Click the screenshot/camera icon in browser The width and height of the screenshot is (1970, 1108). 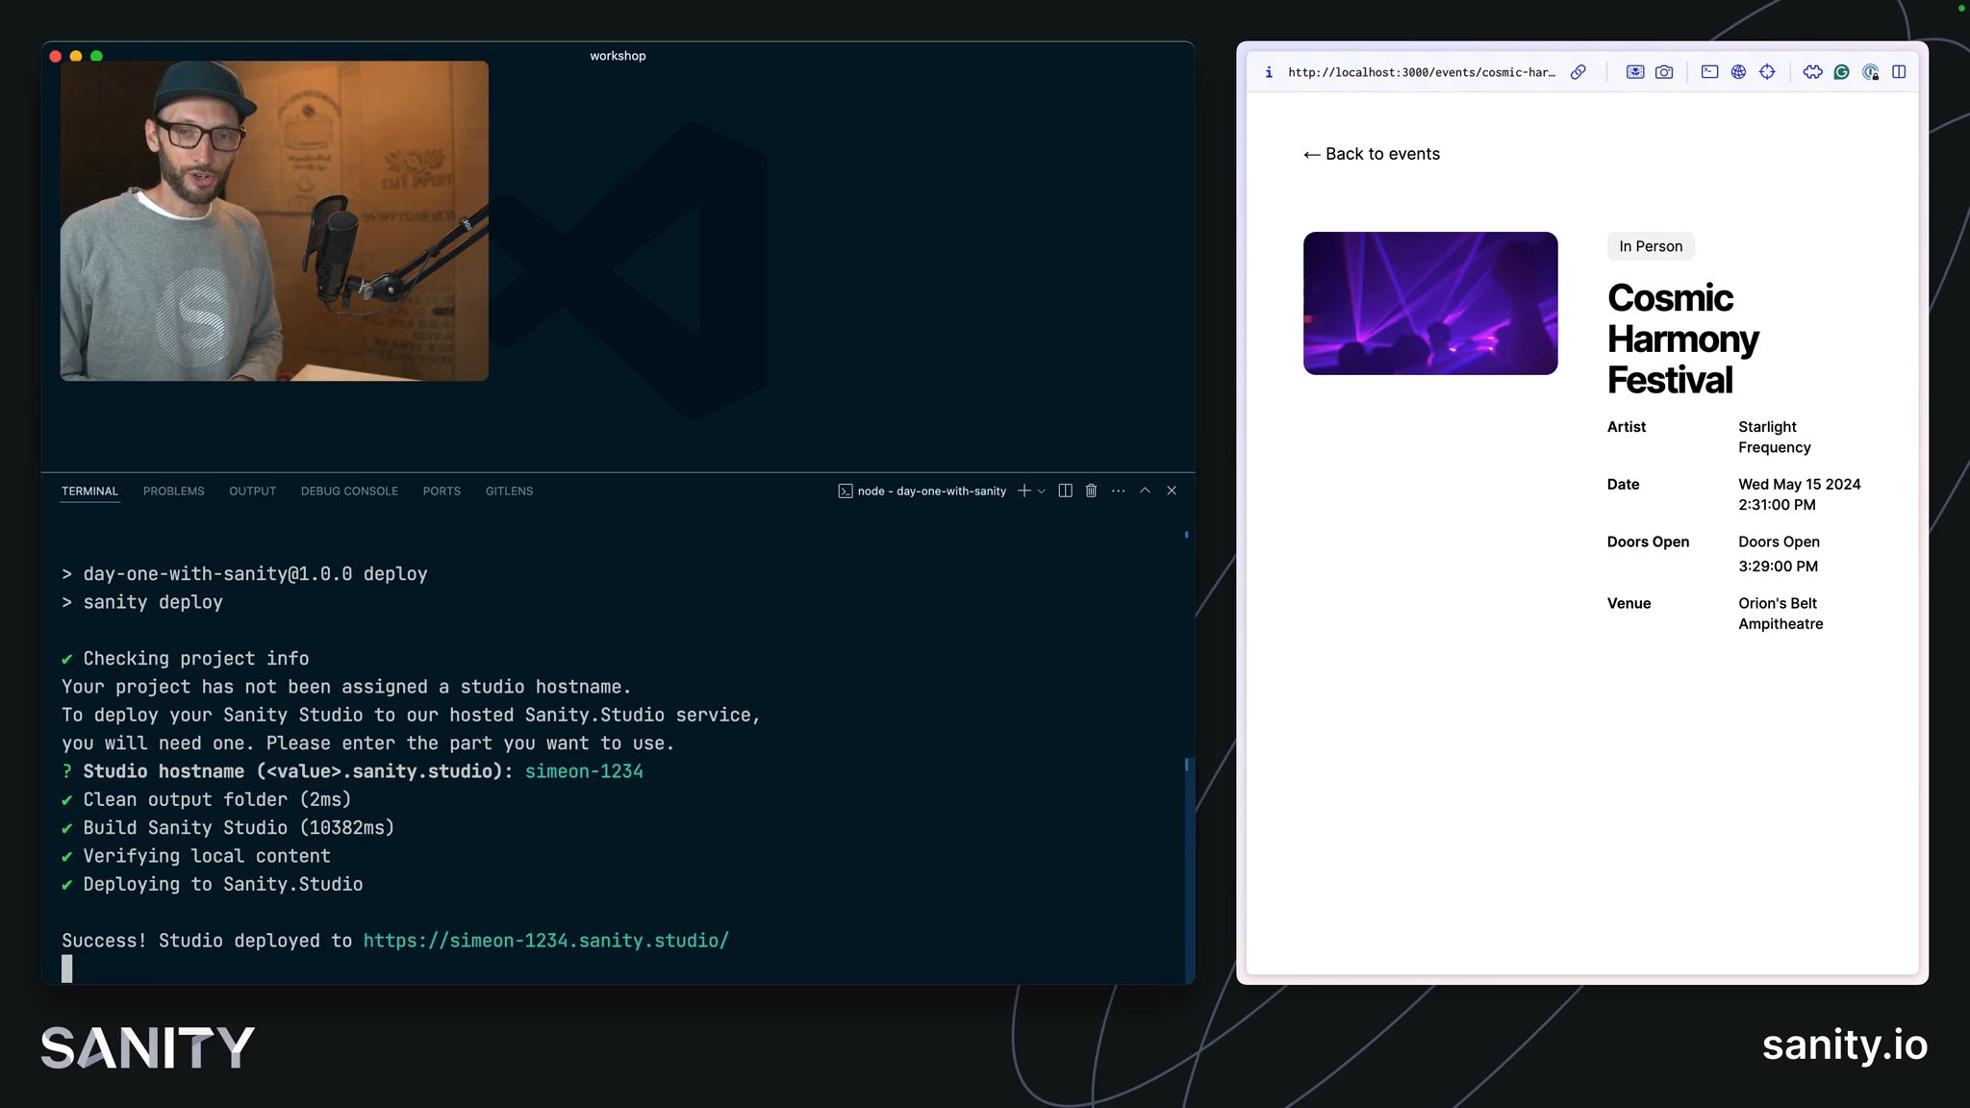point(1666,72)
